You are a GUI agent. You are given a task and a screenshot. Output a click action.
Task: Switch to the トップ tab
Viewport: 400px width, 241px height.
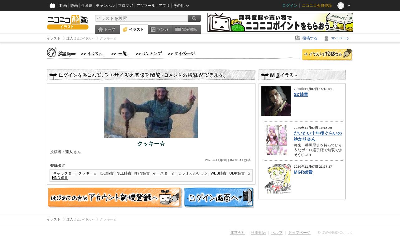[x=107, y=30]
